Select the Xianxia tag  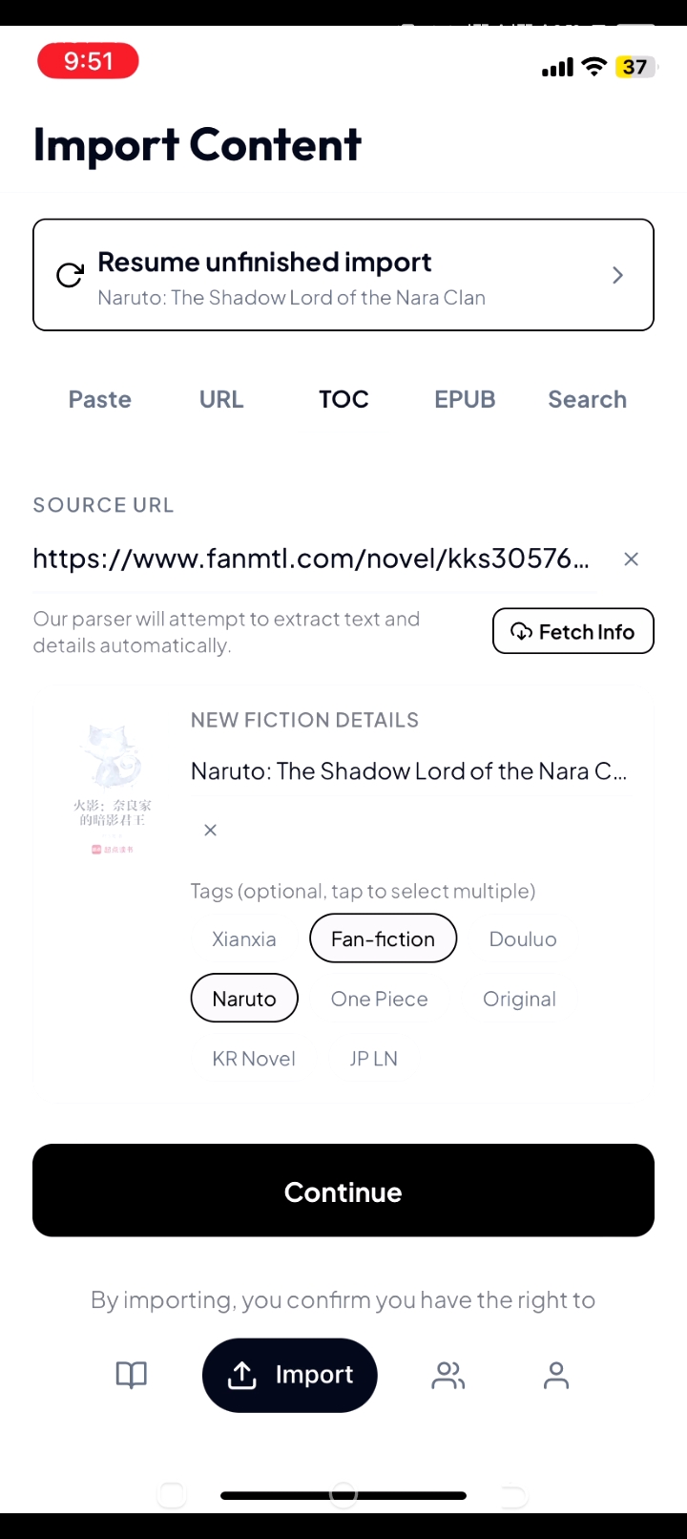244,939
